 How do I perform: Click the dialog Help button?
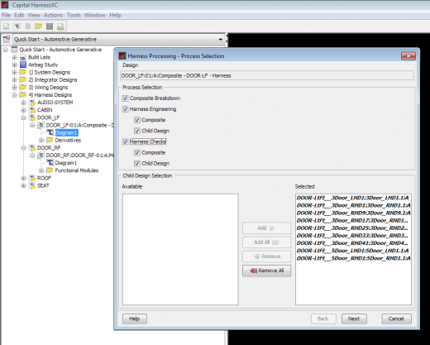coord(135,319)
